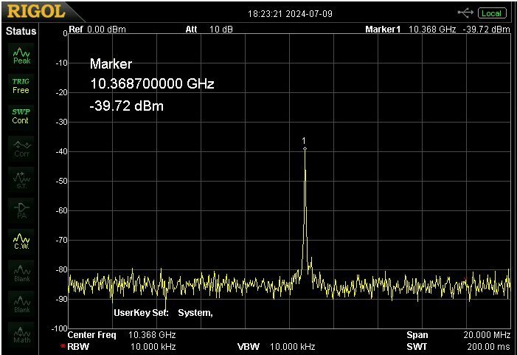Select the C.W. trace icon
The height and width of the screenshot is (355, 517).
[x=21, y=241]
